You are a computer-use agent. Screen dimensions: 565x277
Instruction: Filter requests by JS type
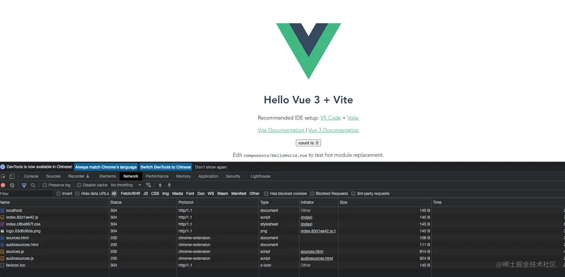pyautogui.click(x=146, y=194)
